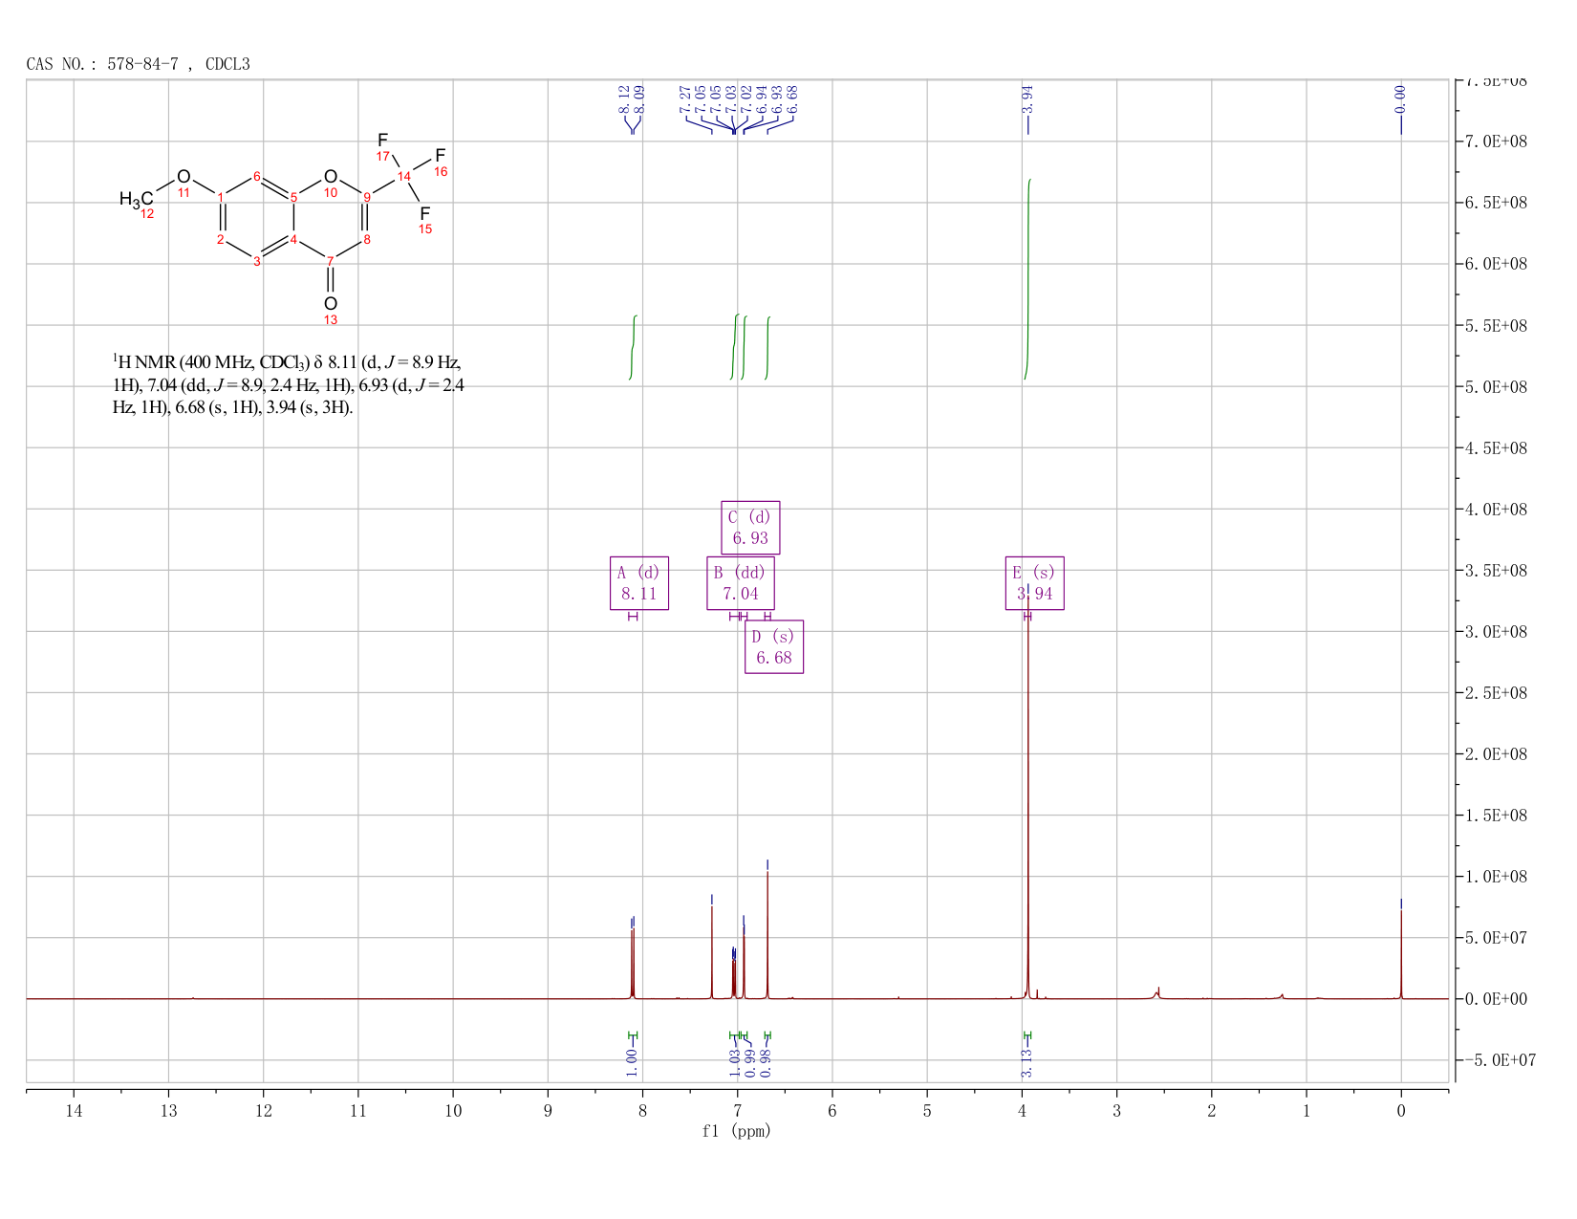Select the integral value 3.13

tap(1026, 1062)
